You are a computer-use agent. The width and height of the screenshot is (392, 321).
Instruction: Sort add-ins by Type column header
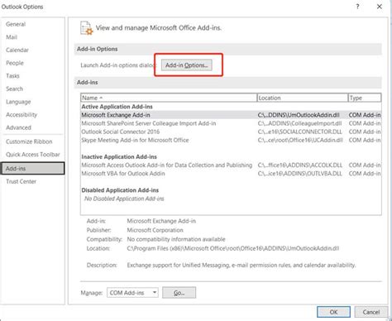[x=365, y=98]
